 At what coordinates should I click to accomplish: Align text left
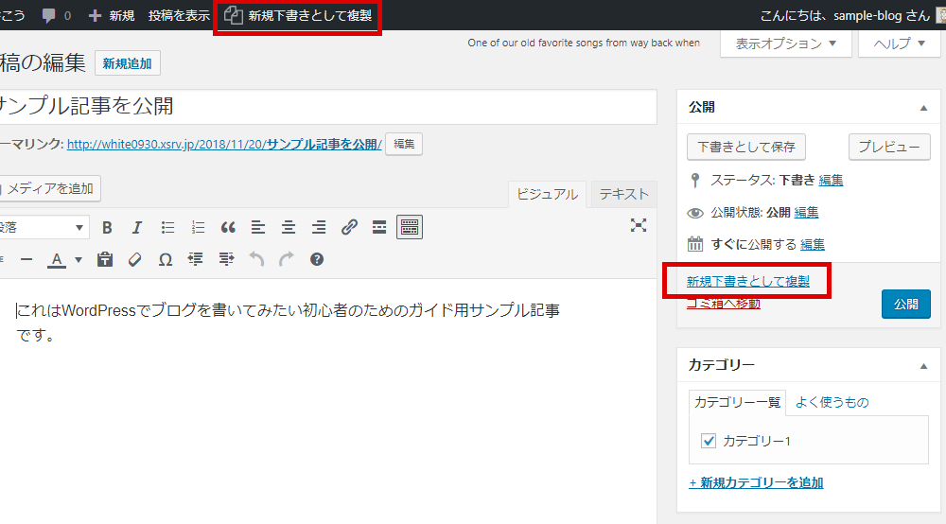[258, 227]
